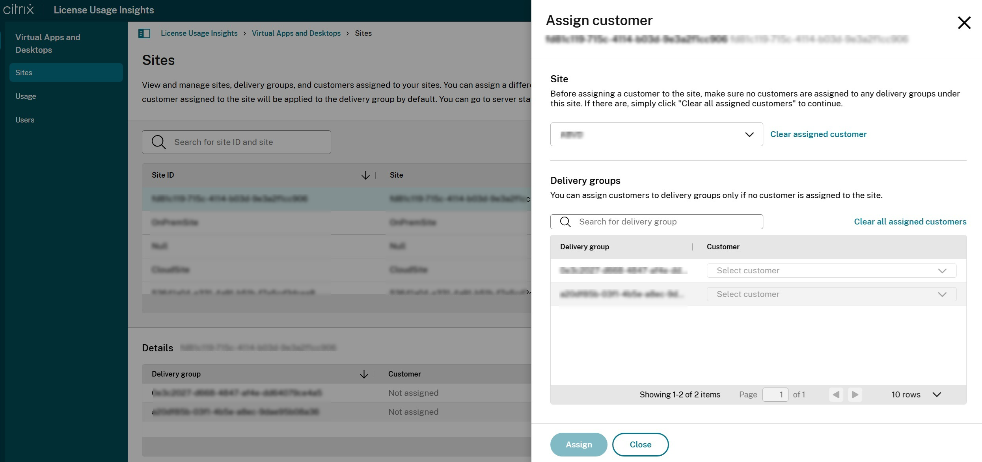Toggle the sidebar collapse panel icon
This screenshot has height=462, width=982.
click(144, 33)
